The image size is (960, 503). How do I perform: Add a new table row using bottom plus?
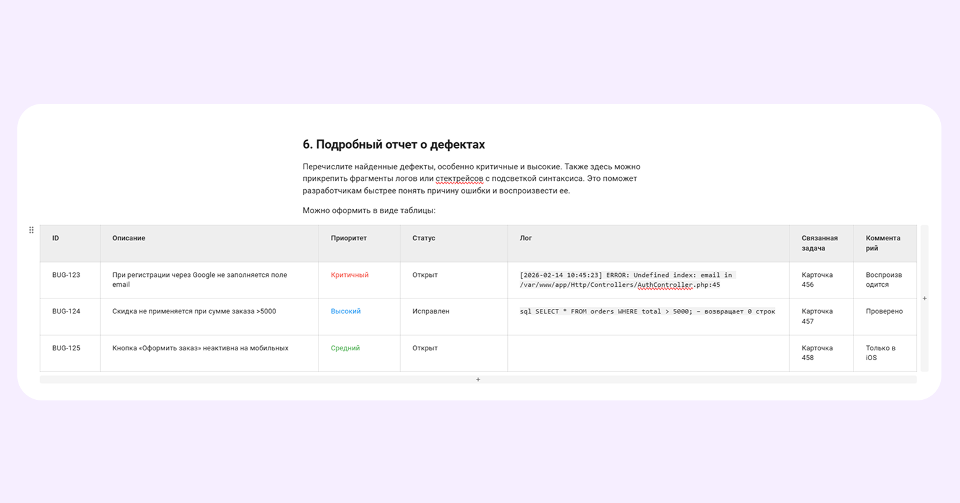478,379
